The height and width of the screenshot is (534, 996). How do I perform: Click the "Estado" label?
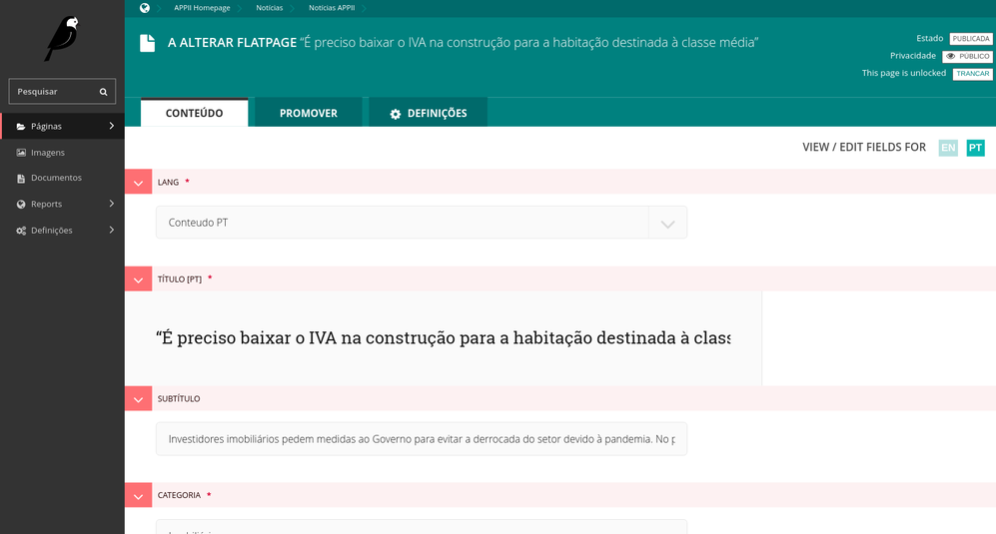[x=930, y=39]
